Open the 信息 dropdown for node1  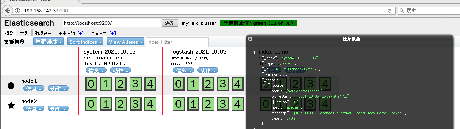pyautogui.click(x=34, y=89)
